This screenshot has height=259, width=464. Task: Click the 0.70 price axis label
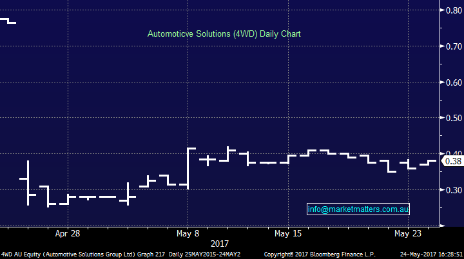click(x=454, y=46)
